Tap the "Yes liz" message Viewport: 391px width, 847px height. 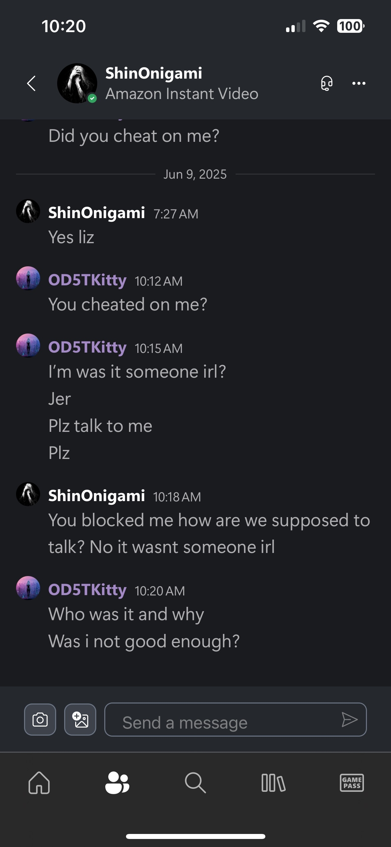click(x=71, y=238)
